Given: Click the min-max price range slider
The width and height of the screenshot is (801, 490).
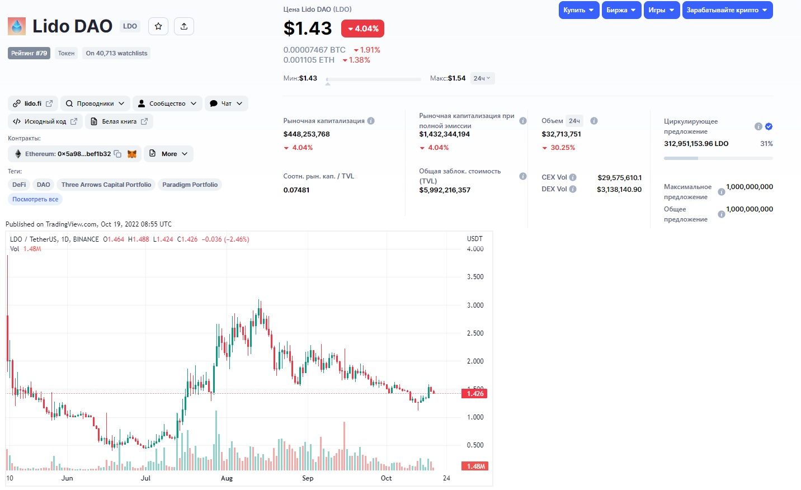Looking at the screenshot, I should 374,79.
